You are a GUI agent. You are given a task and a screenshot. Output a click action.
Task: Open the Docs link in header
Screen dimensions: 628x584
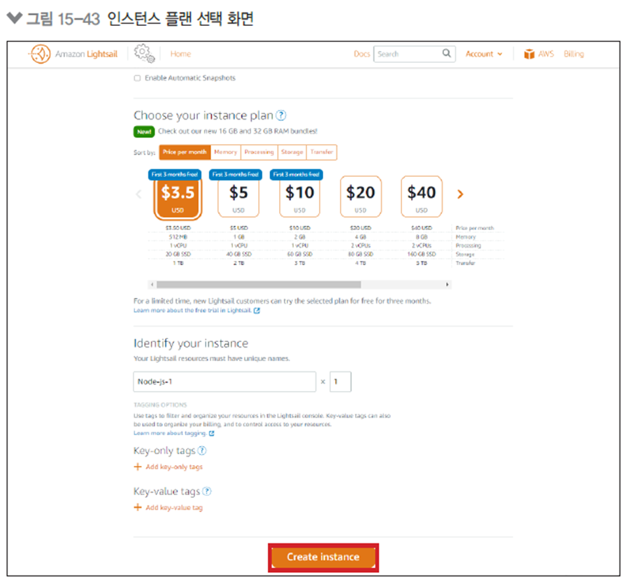[362, 54]
